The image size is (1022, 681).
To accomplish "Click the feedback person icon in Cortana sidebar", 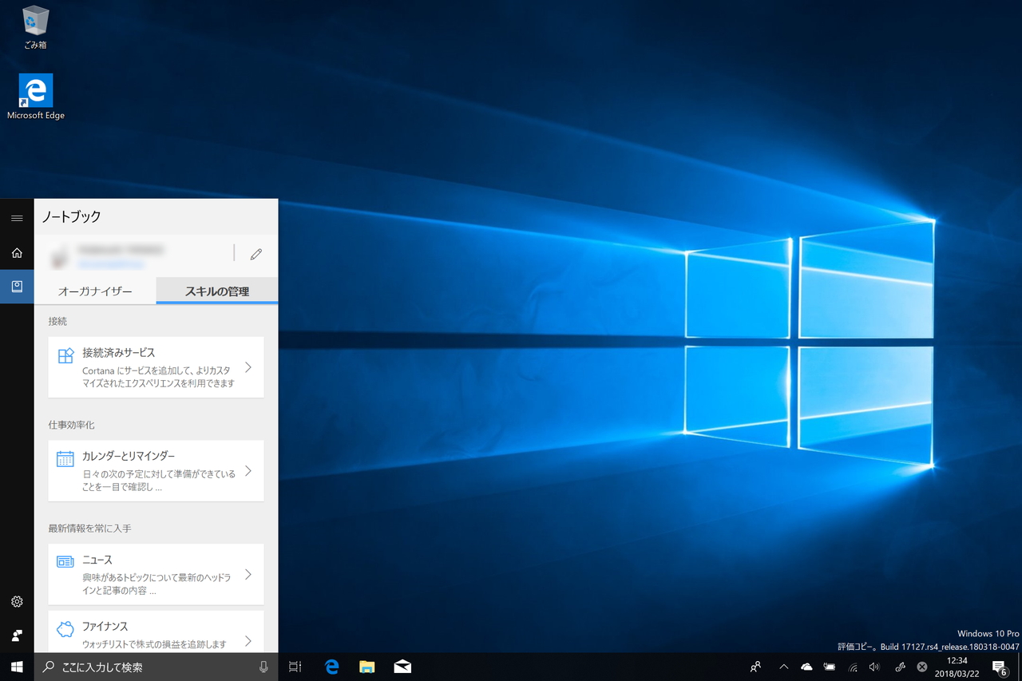I will coord(16,635).
